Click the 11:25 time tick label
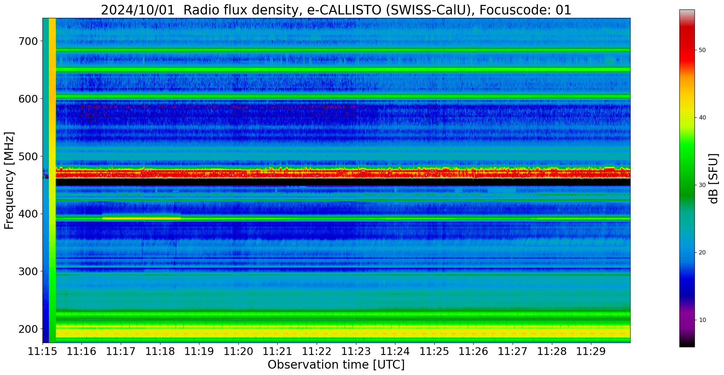This screenshot has width=724, height=375. pyautogui.click(x=435, y=352)
